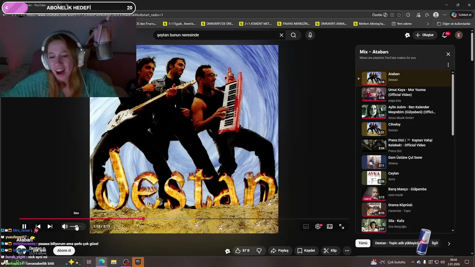Select the Destan - Topic uploader chip
475x267 pixels.
[x=397, y=243]
